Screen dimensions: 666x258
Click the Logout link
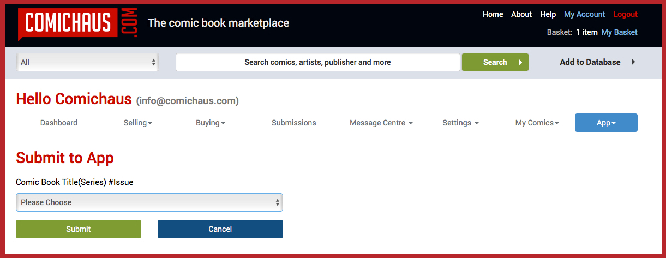pyautogui.click(x=625, y=14)
